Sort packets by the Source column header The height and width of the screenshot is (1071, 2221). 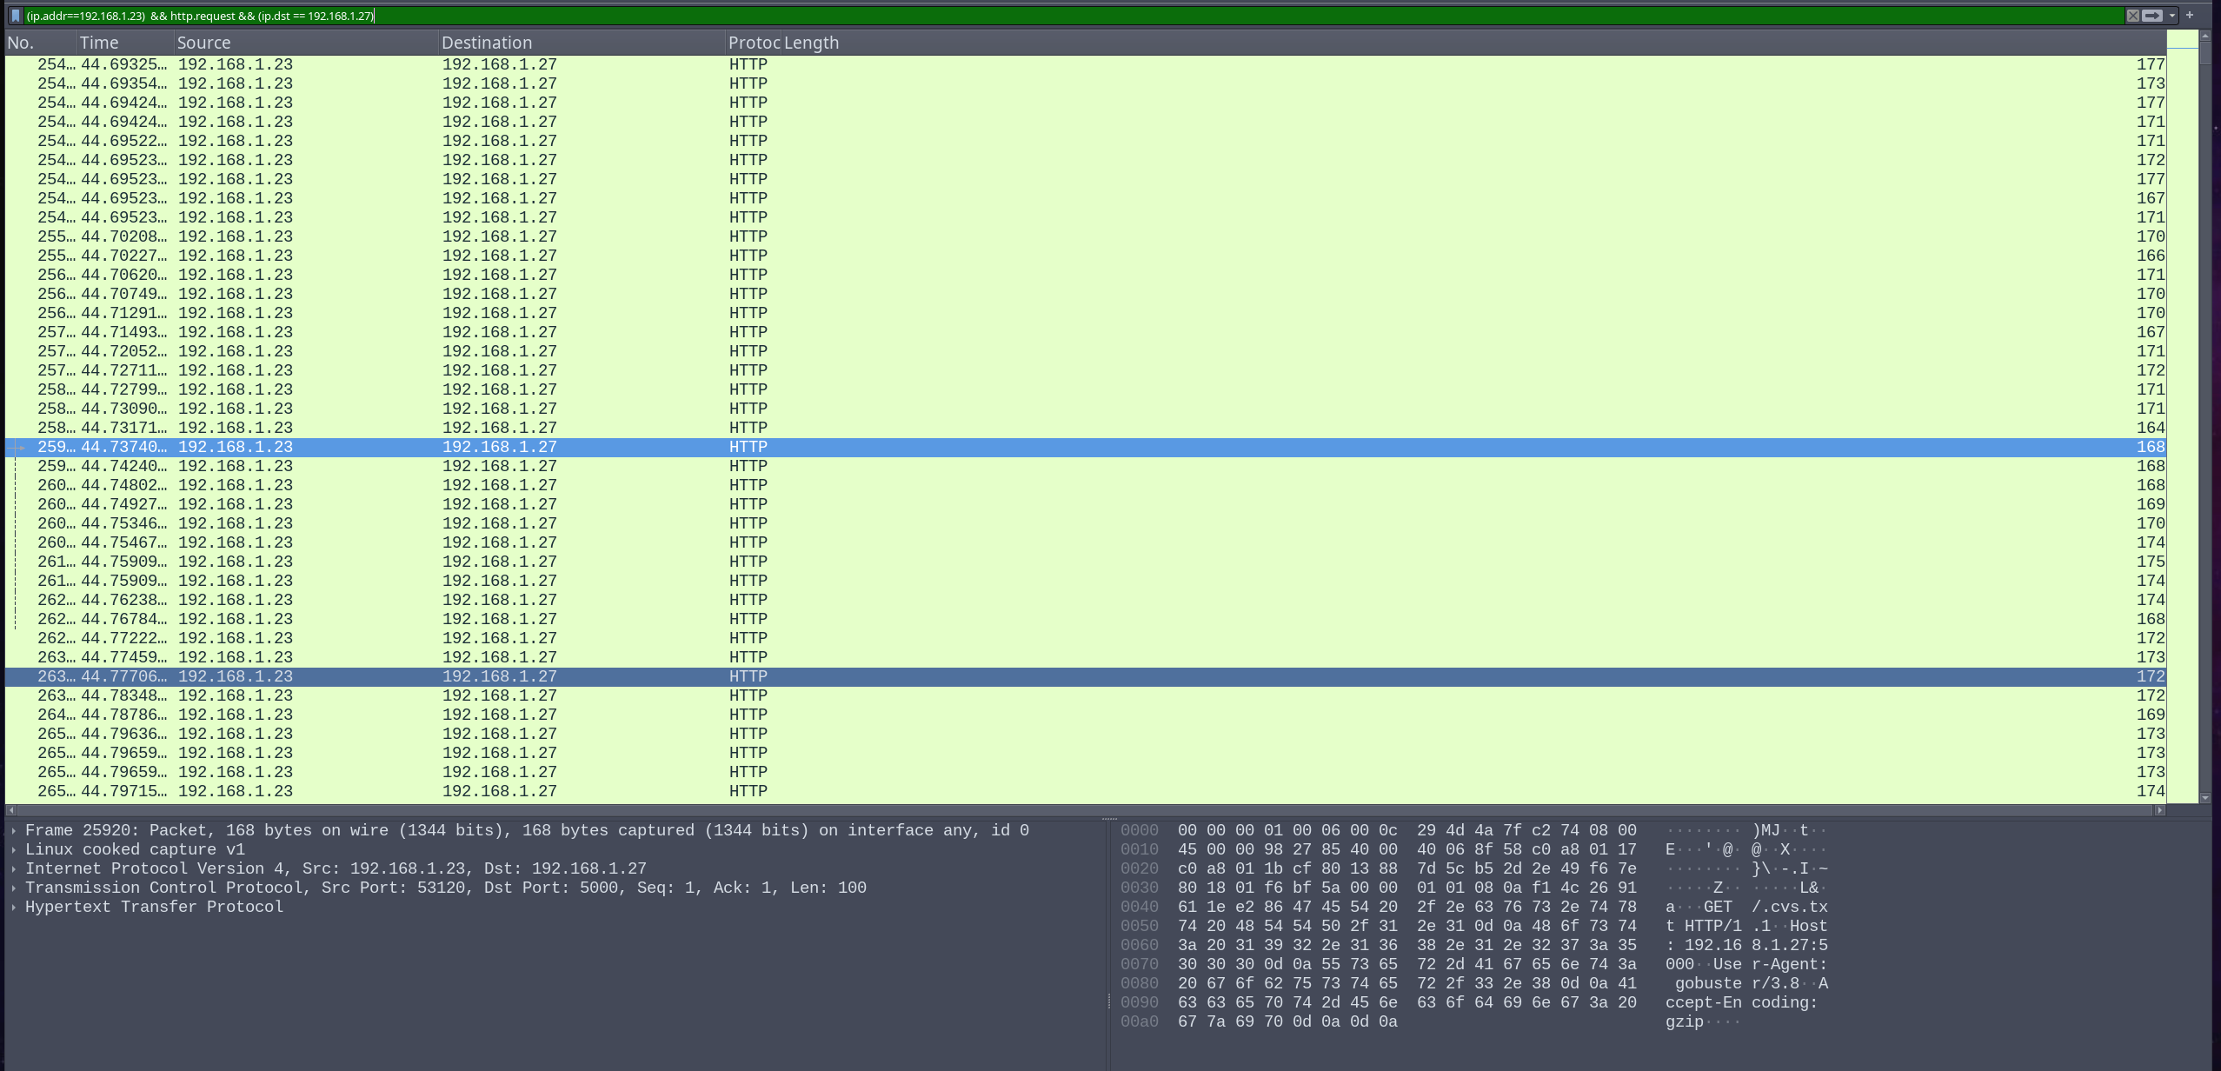tap(203, 43)
